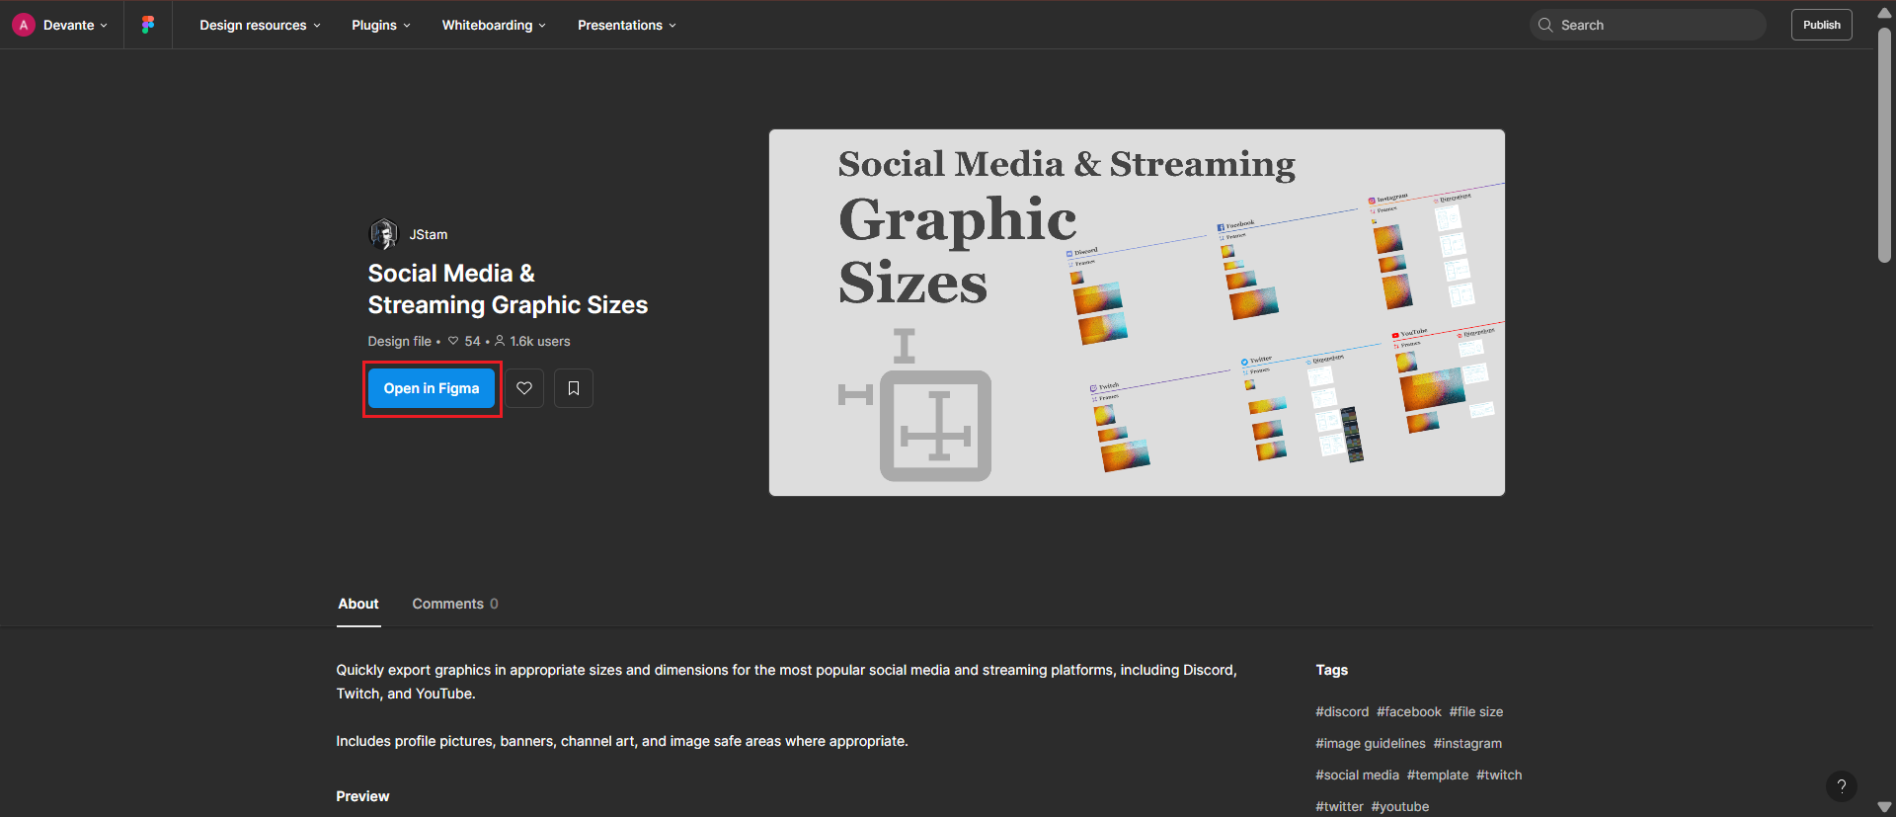Click in the Search field
This screenshot has width=1896, height=817.
[1648, 25]
